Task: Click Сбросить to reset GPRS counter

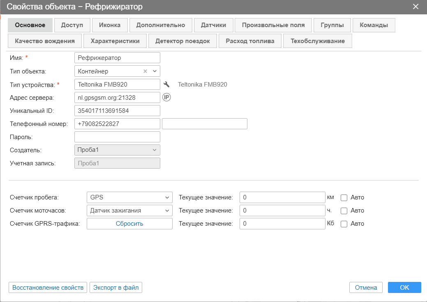Action: coord(129,224)
